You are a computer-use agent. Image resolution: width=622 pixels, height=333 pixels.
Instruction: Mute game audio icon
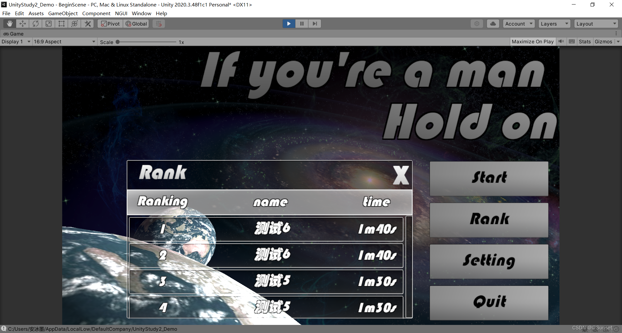(561, 42)
